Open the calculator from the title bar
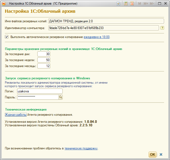This screenshot has width=170, height=160. tap(126, 4)
